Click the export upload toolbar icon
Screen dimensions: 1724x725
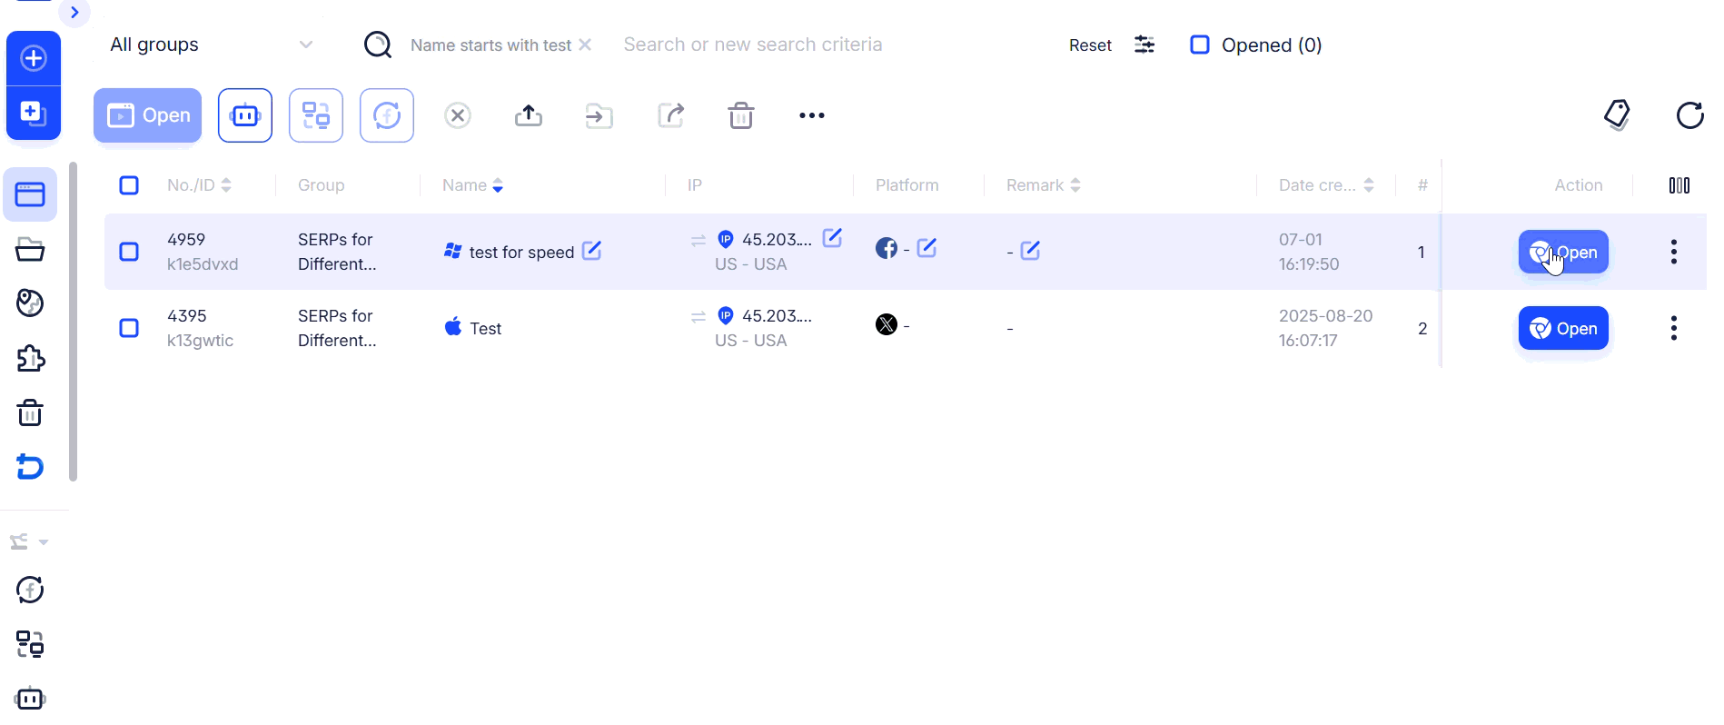[x=529, y=115]
